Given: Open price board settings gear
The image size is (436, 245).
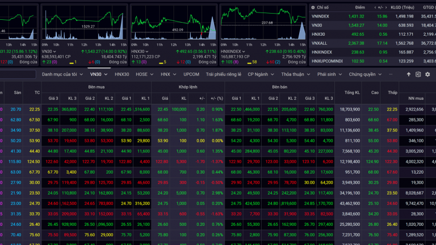Looking at the screenshot, I should 427,74.
